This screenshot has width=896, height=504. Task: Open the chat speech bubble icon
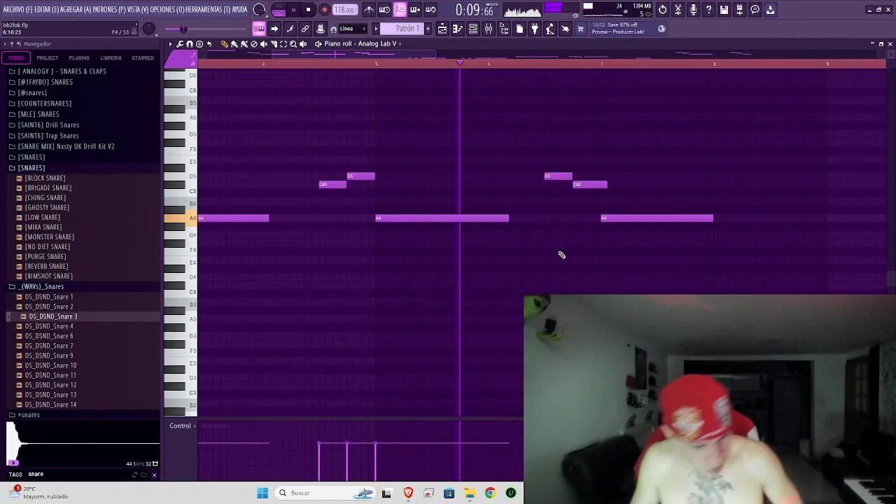pos(755,10)
